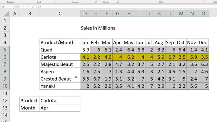Click the 'Aug' month header cell
The height and width of the screenshot is (122, 217).
pos(159,42)
